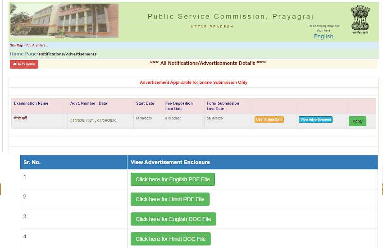The height and width of the screenshot is (248, 383).
Task: Open the Site Map link
Action: coord(16,46)
